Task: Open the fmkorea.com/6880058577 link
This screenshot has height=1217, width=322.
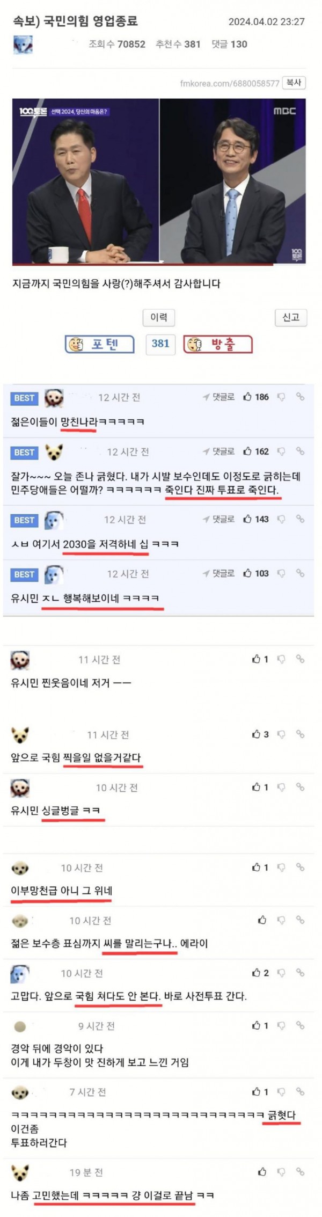Action: (230, 83)
